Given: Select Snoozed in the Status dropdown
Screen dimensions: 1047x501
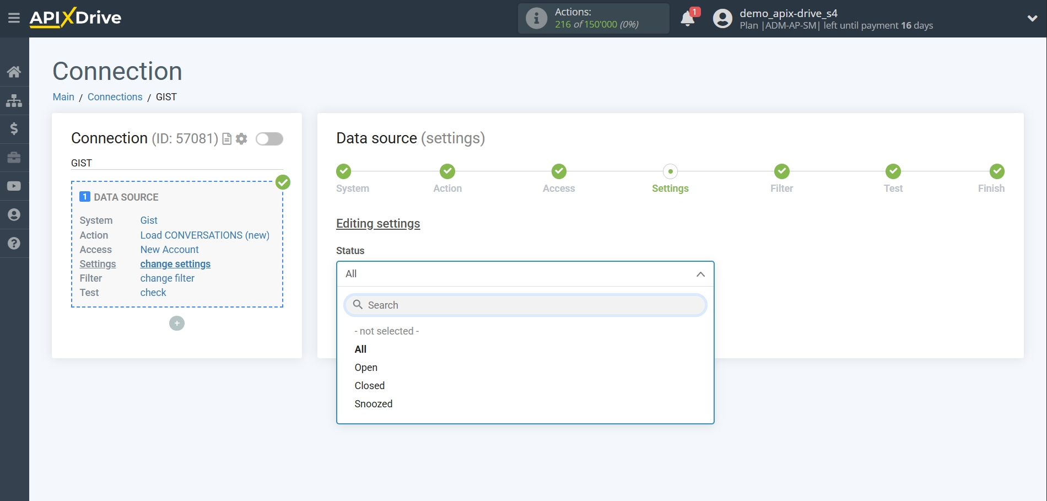Looking at the screenshot, I should 373,403.
